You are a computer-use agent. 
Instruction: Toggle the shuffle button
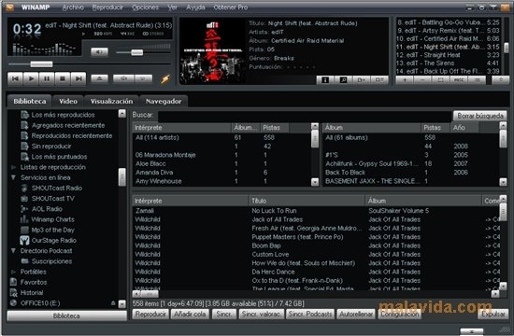tap(123, 78)
